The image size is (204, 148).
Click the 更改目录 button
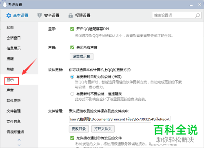coord(79,129)
